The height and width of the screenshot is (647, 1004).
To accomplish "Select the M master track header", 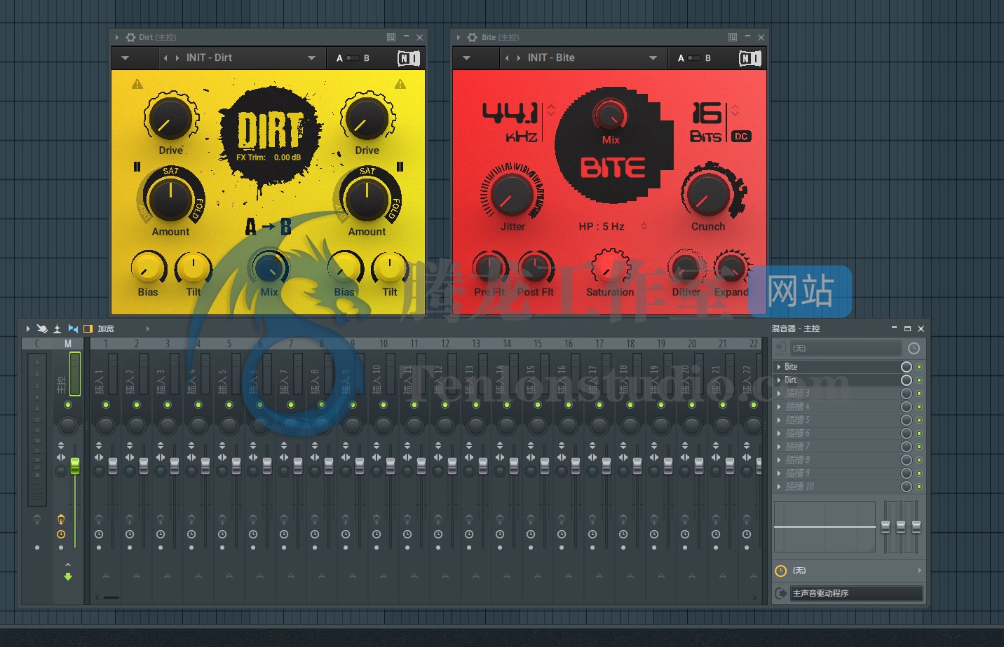I will 68,344.
